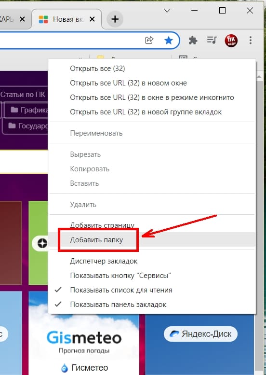266x375 pixels.
Task: Click the red profile avatar icon
Action: [231, 41]
